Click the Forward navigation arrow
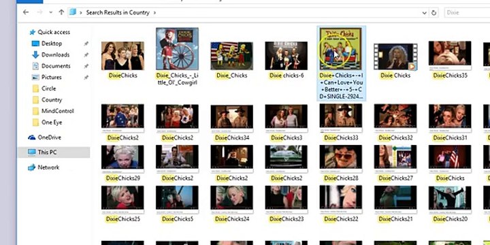This screenshot has height=245, width=490. click(39, 12)
